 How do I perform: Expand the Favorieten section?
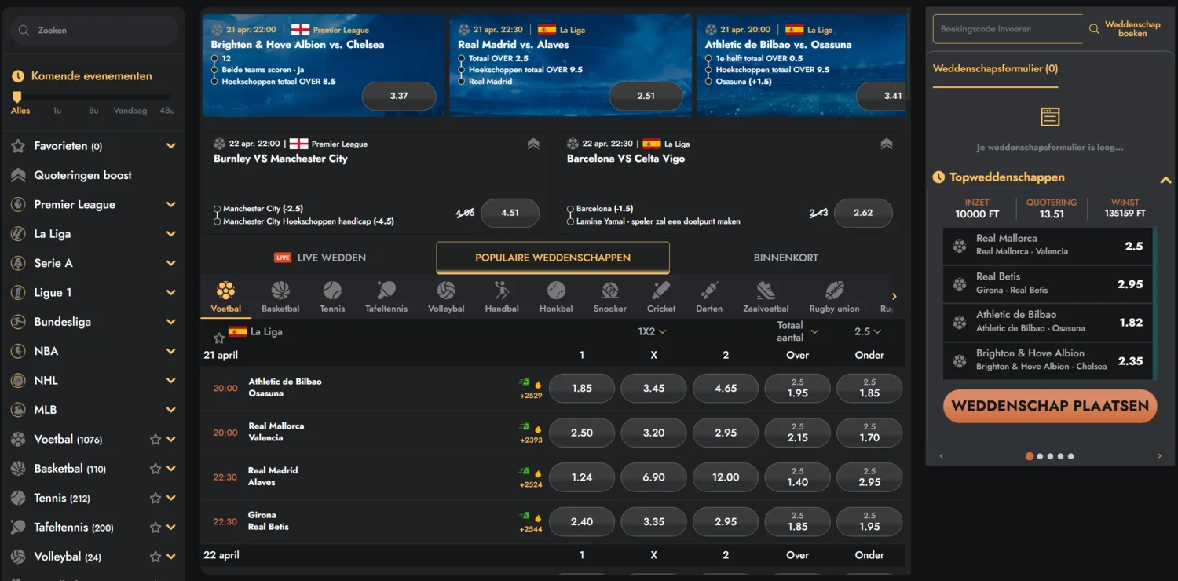coord(171,146)
